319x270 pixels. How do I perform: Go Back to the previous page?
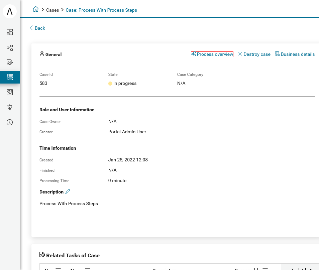[37, 28]
